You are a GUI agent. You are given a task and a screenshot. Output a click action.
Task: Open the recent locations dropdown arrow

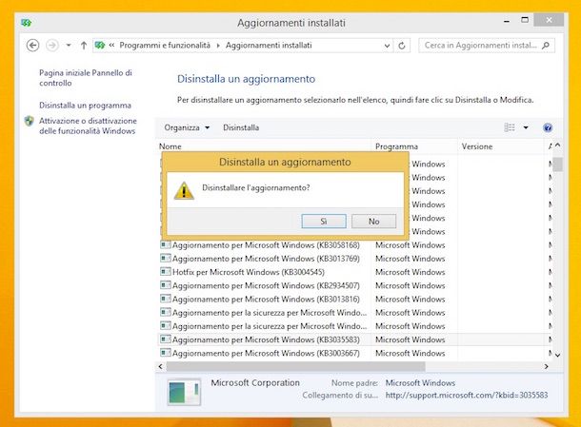[69, 46]
